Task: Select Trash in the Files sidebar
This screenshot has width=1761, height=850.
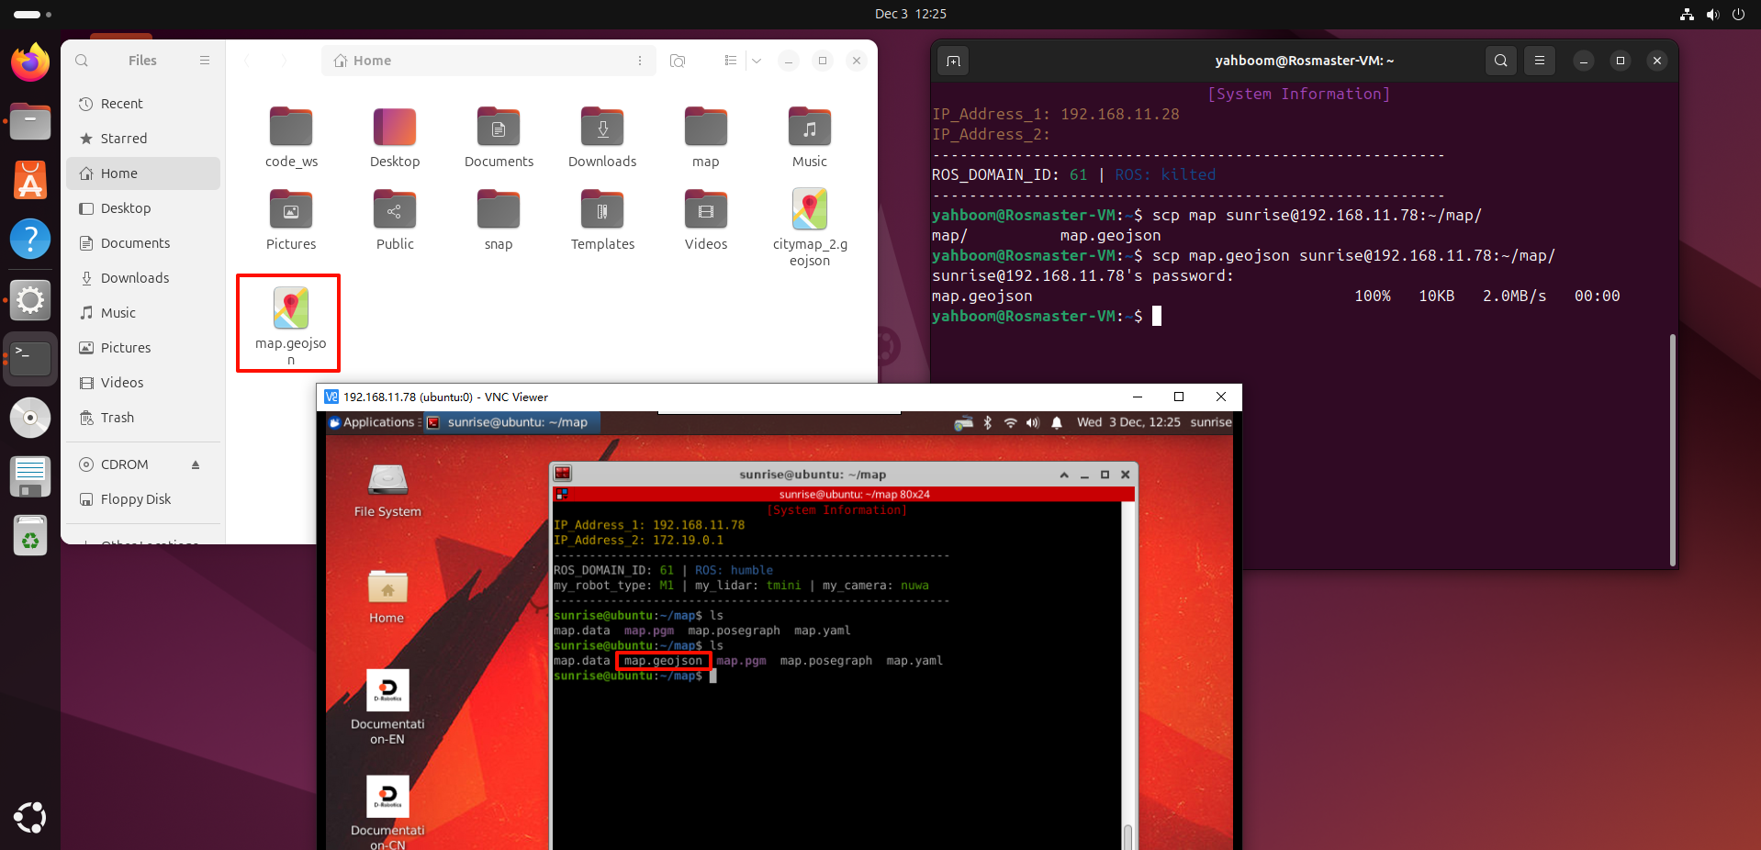Action: (118, 418)
